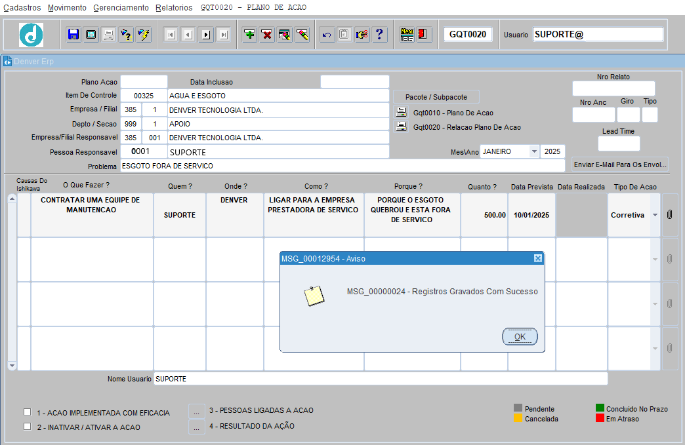
Task: Check 2 - Inativar / Ativar A Acao
Action: 28,426
